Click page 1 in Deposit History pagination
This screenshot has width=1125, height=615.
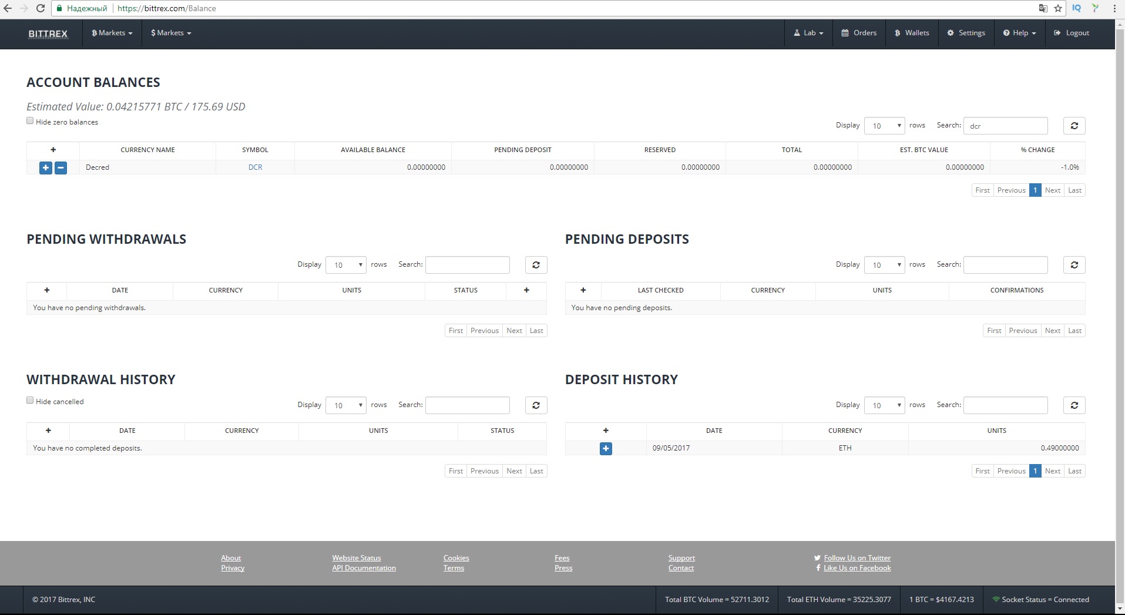click(1035, 471)
